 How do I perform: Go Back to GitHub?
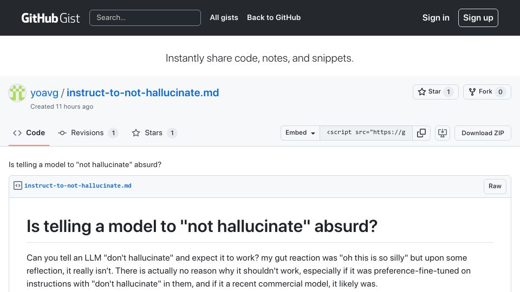pyautogui.click(x=274, y=17)
